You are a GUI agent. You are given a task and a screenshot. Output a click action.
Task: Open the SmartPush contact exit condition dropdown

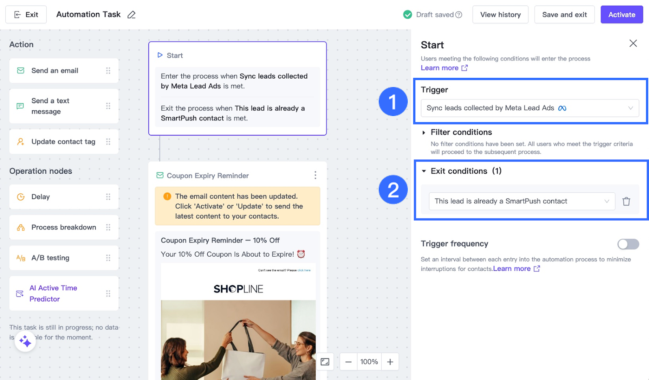point(522,201)
